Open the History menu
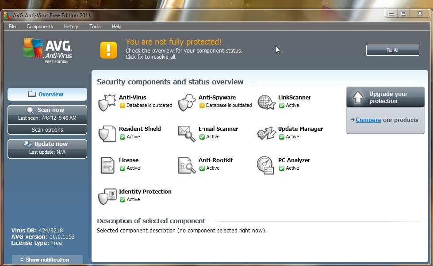This screenshot has height=266, width=433. coord(71,27)
